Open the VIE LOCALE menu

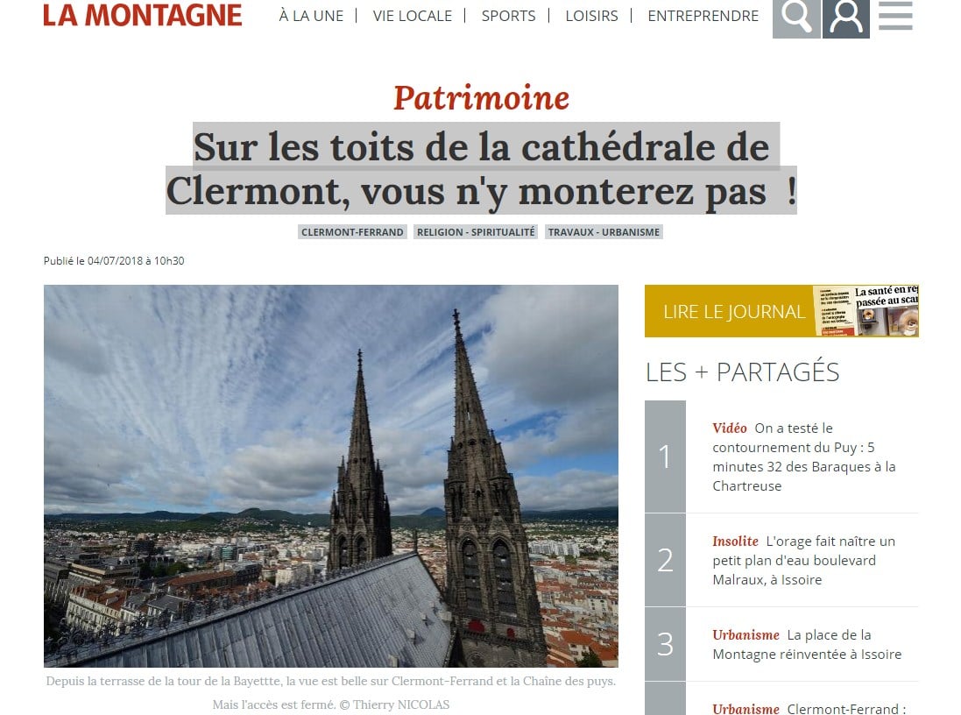[413, 16]
